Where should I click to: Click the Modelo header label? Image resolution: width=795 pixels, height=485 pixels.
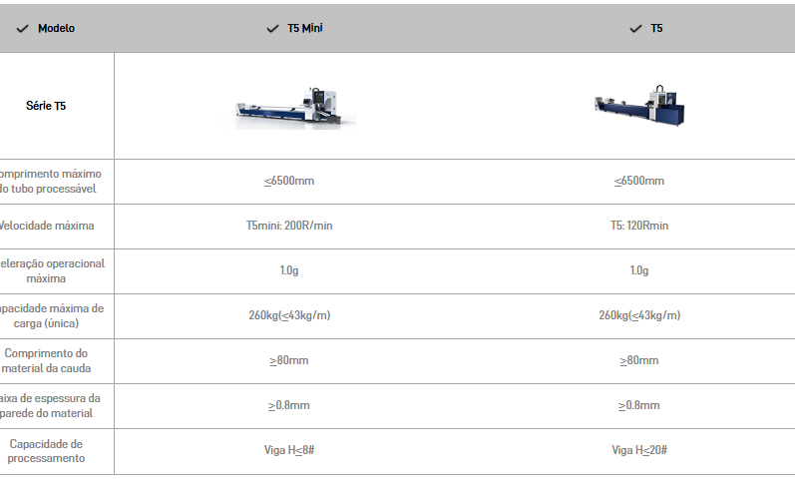[56, 28]
